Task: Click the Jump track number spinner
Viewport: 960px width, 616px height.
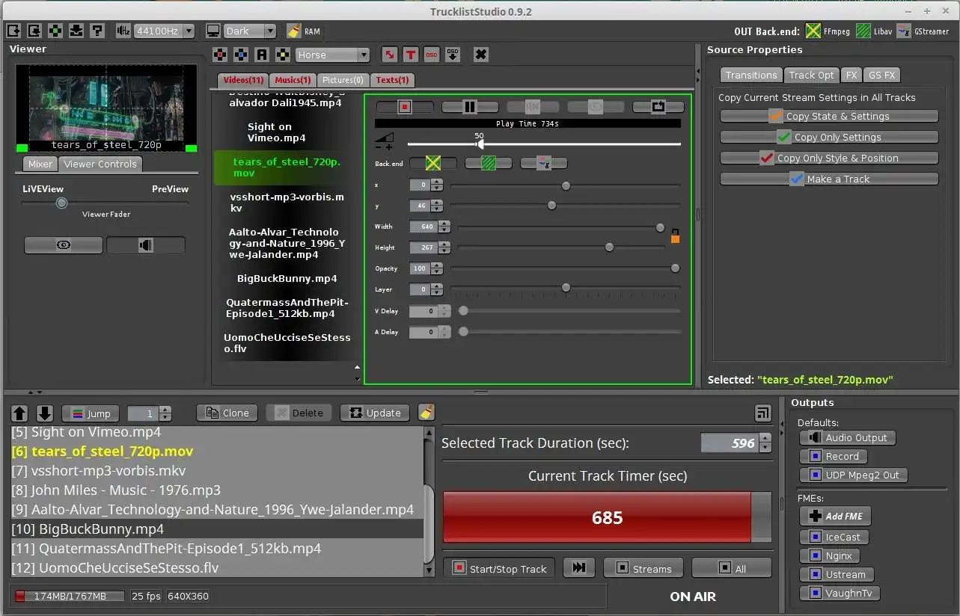Action: click(150, 413)
